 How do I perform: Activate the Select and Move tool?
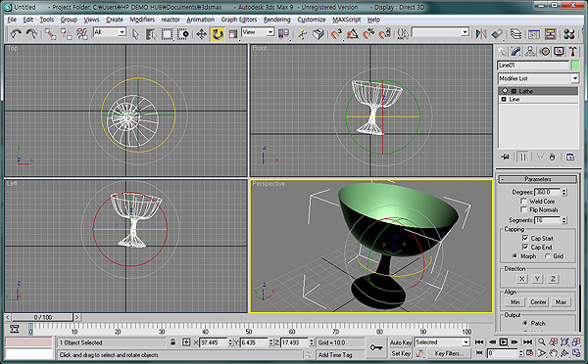(x=201, y=34)
